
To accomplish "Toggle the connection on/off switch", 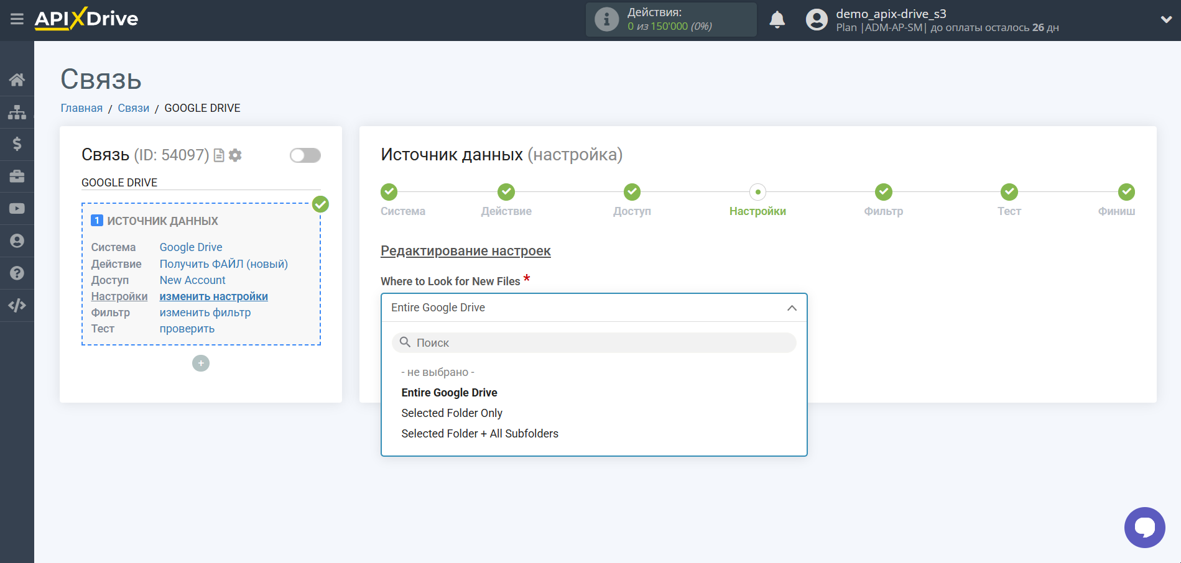I will (x=305, y=155).
